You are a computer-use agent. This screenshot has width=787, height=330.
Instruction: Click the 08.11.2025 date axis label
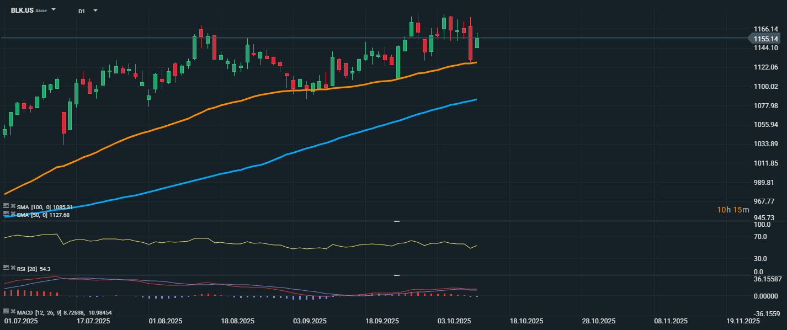[670, 321]
